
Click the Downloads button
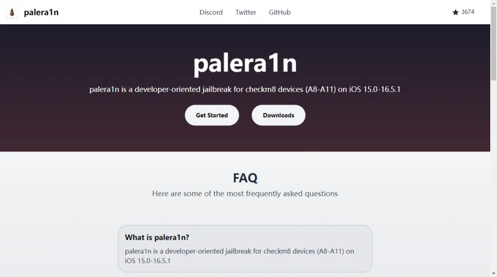point(278,116)
